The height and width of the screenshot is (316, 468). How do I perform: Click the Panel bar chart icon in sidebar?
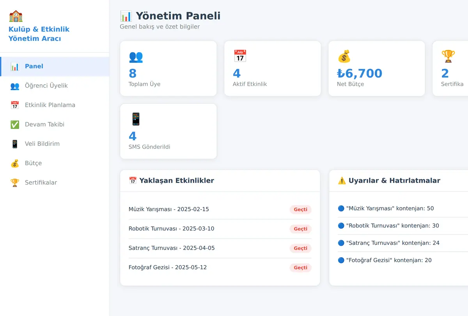[15, 67]
